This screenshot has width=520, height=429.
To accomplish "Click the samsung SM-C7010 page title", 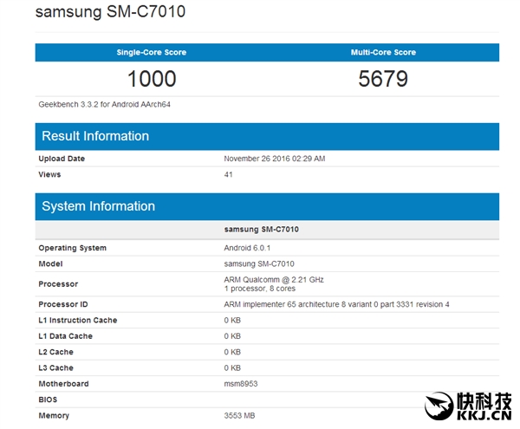I will click(x=109, y=13).
